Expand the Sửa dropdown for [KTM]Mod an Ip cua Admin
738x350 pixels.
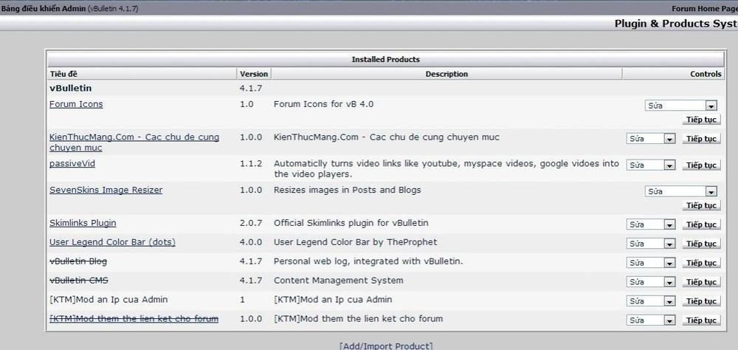click(x=651, y=301)
